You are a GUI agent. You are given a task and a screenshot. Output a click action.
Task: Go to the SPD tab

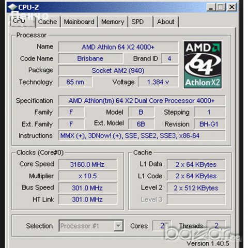pos(141,22)
